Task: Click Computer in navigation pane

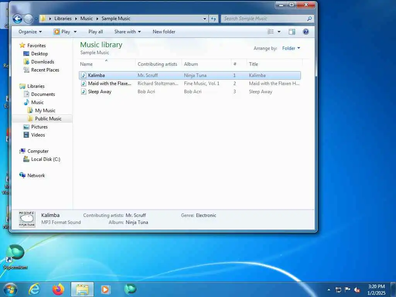Action: 38,151
